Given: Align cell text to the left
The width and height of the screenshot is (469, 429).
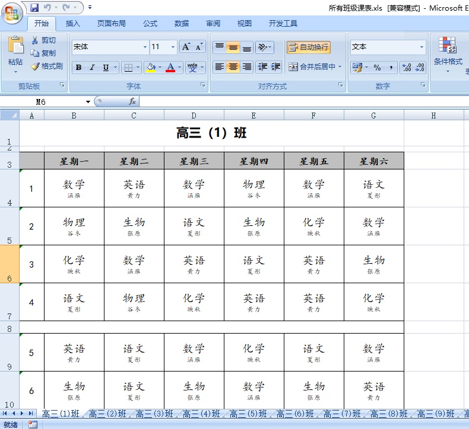Looking at the screenshot, I should [220, 67].
